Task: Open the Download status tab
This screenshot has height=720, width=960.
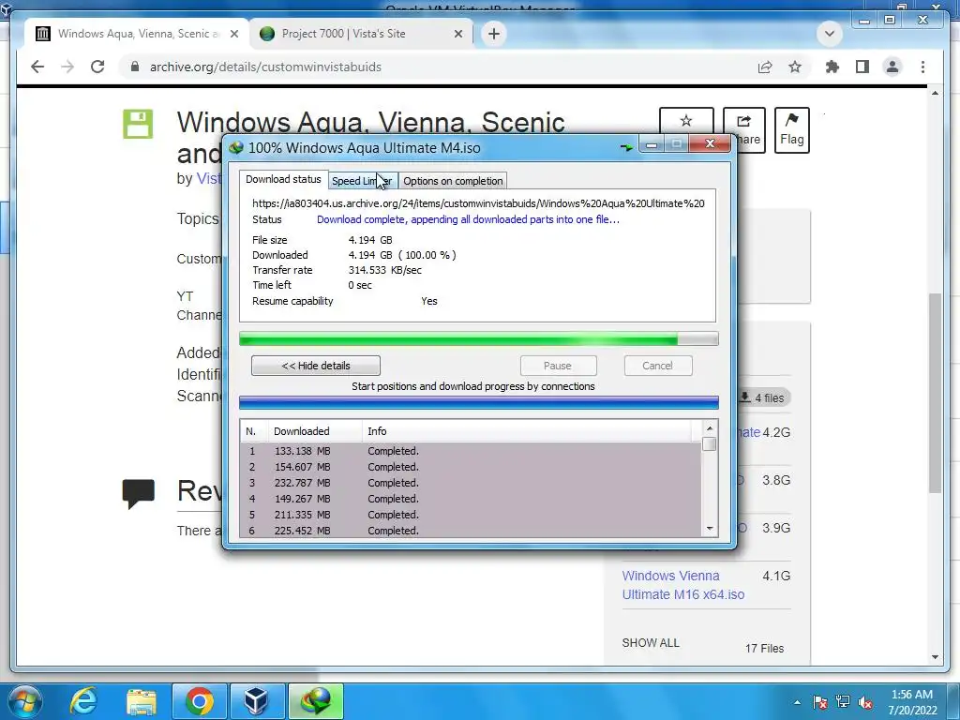Action: [x=283, y=179]
